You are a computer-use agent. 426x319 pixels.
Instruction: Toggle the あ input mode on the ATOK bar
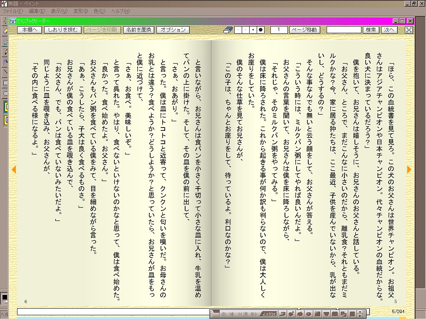point(224,314)
